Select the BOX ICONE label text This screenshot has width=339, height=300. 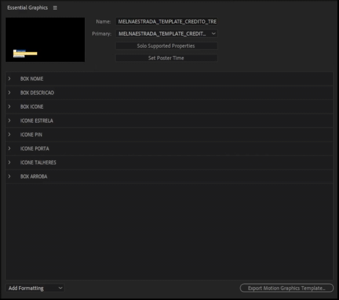pyautogui.click(x=32, y=107)
